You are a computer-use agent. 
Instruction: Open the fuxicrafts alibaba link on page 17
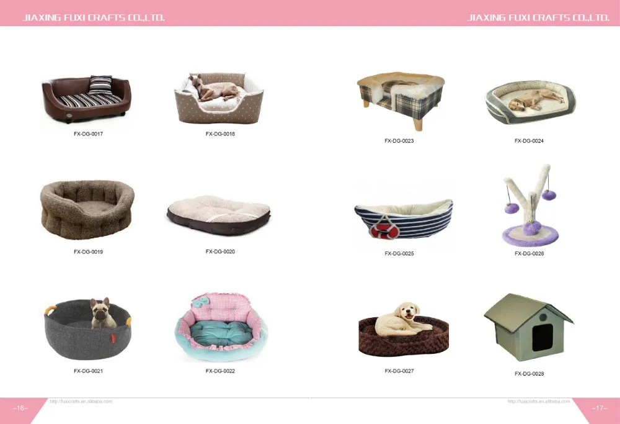(539, 402)
